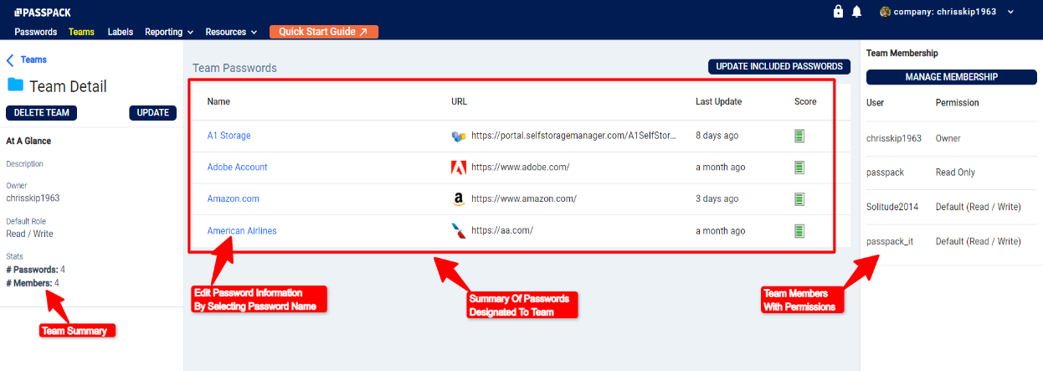Screen dimensions: 1043x371
Task: Click the DELETE TEAM button
Action: point(42,113)
